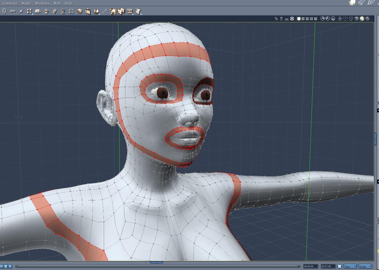Screen dimensions: 379x270
Task: Click the half-dome symmetry icon
Action: (38, 11)
